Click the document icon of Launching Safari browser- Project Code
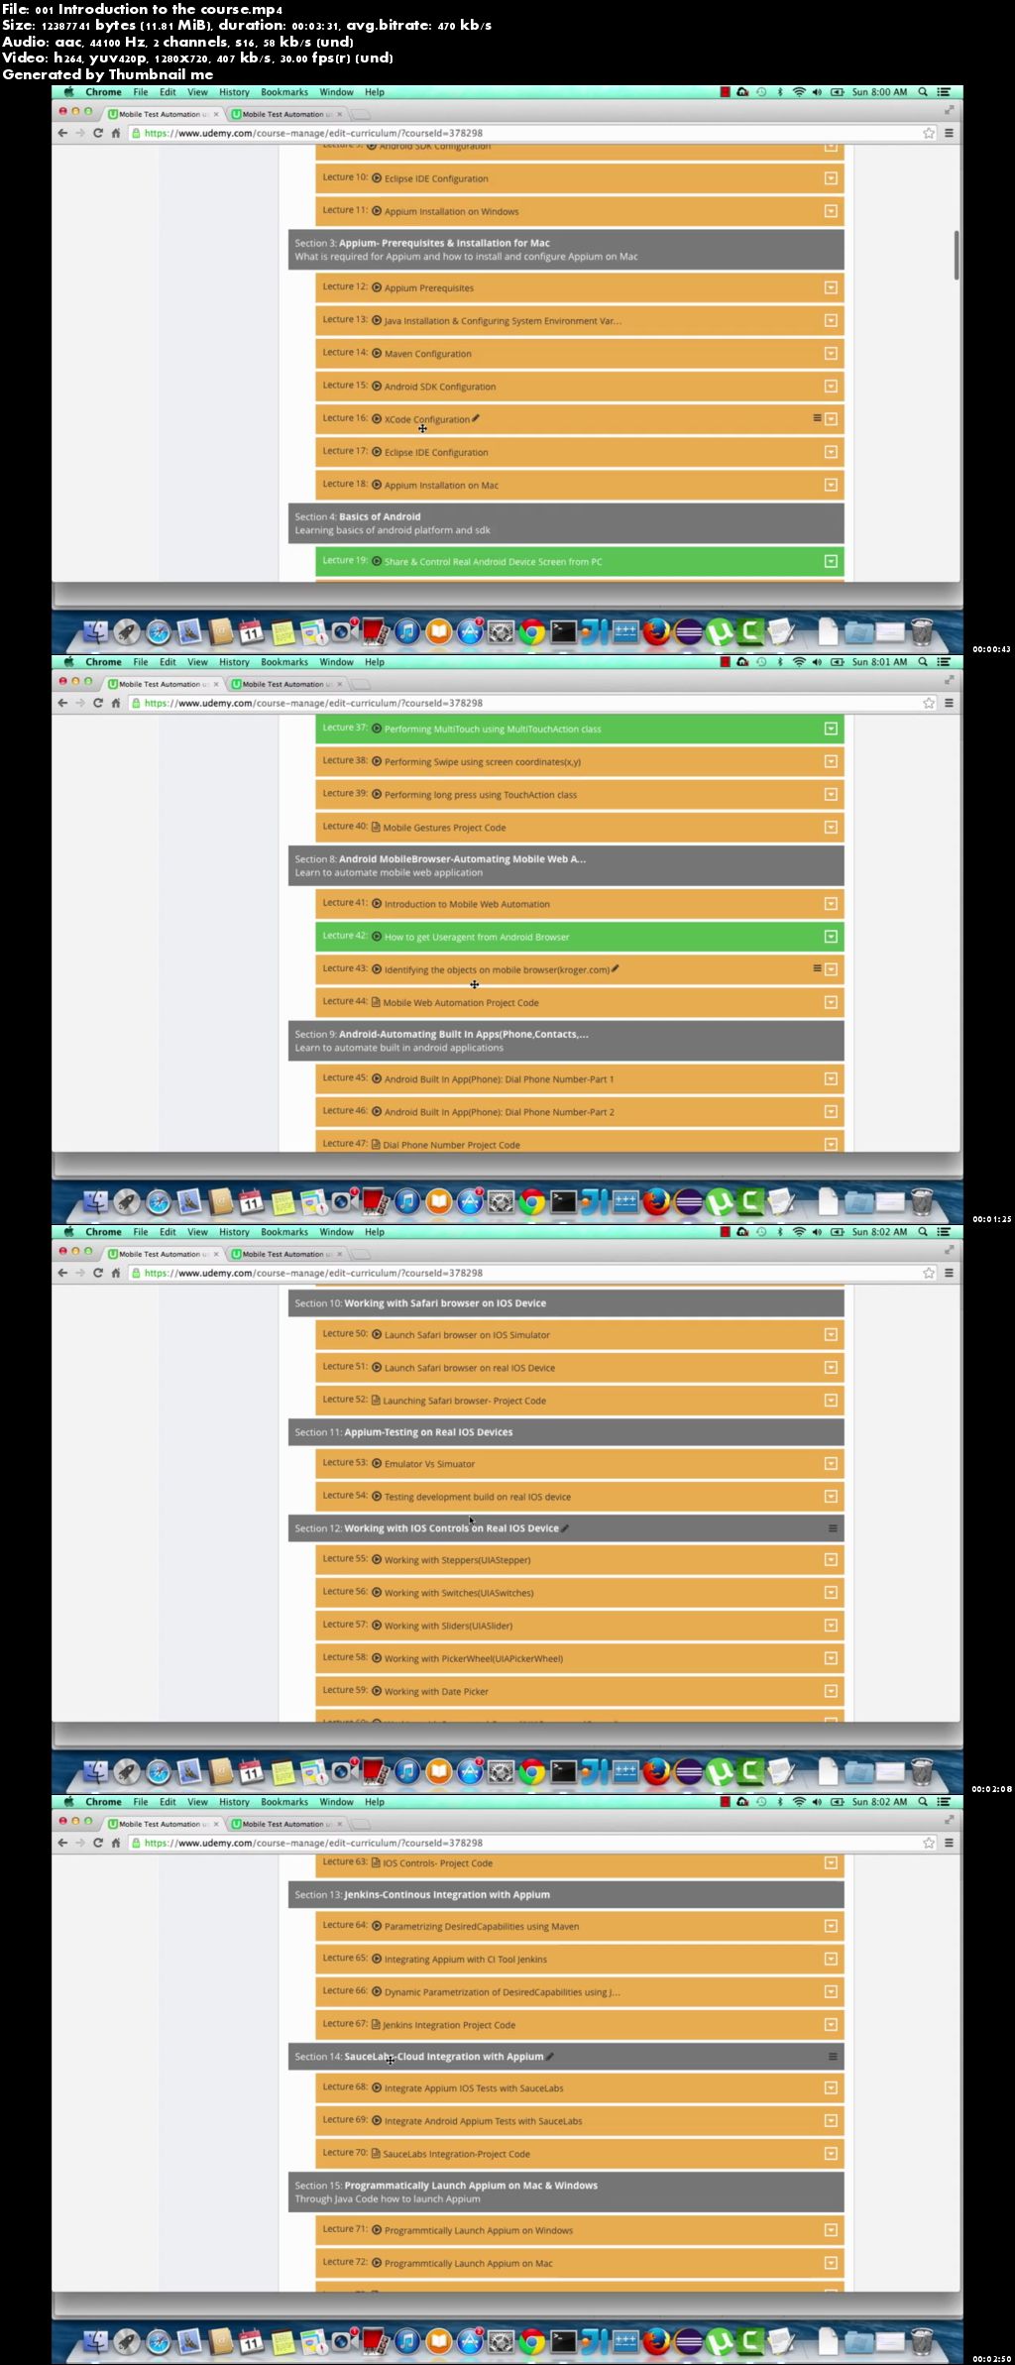The image size is (1015, 2365). pyautogui.click(x=376, y=1401)
